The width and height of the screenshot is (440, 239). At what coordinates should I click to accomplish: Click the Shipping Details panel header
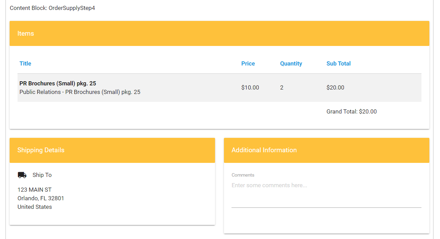pyautogui.click(x=112, y=150)
